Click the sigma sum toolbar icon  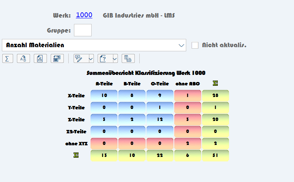[x=8, y=58]
